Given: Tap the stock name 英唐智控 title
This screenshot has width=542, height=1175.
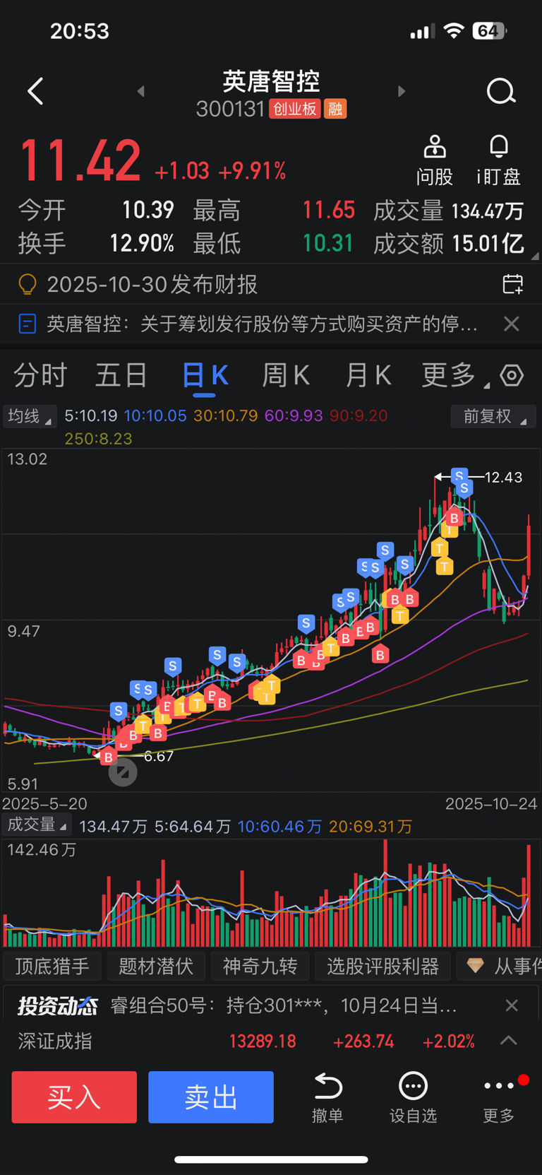Looking at the screenshot, I should (x=272, y=81).
